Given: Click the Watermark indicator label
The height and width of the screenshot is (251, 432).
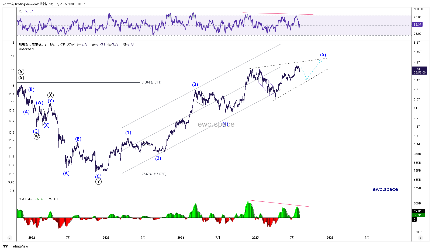Looking at the screenshot, I should coord(27,49).
